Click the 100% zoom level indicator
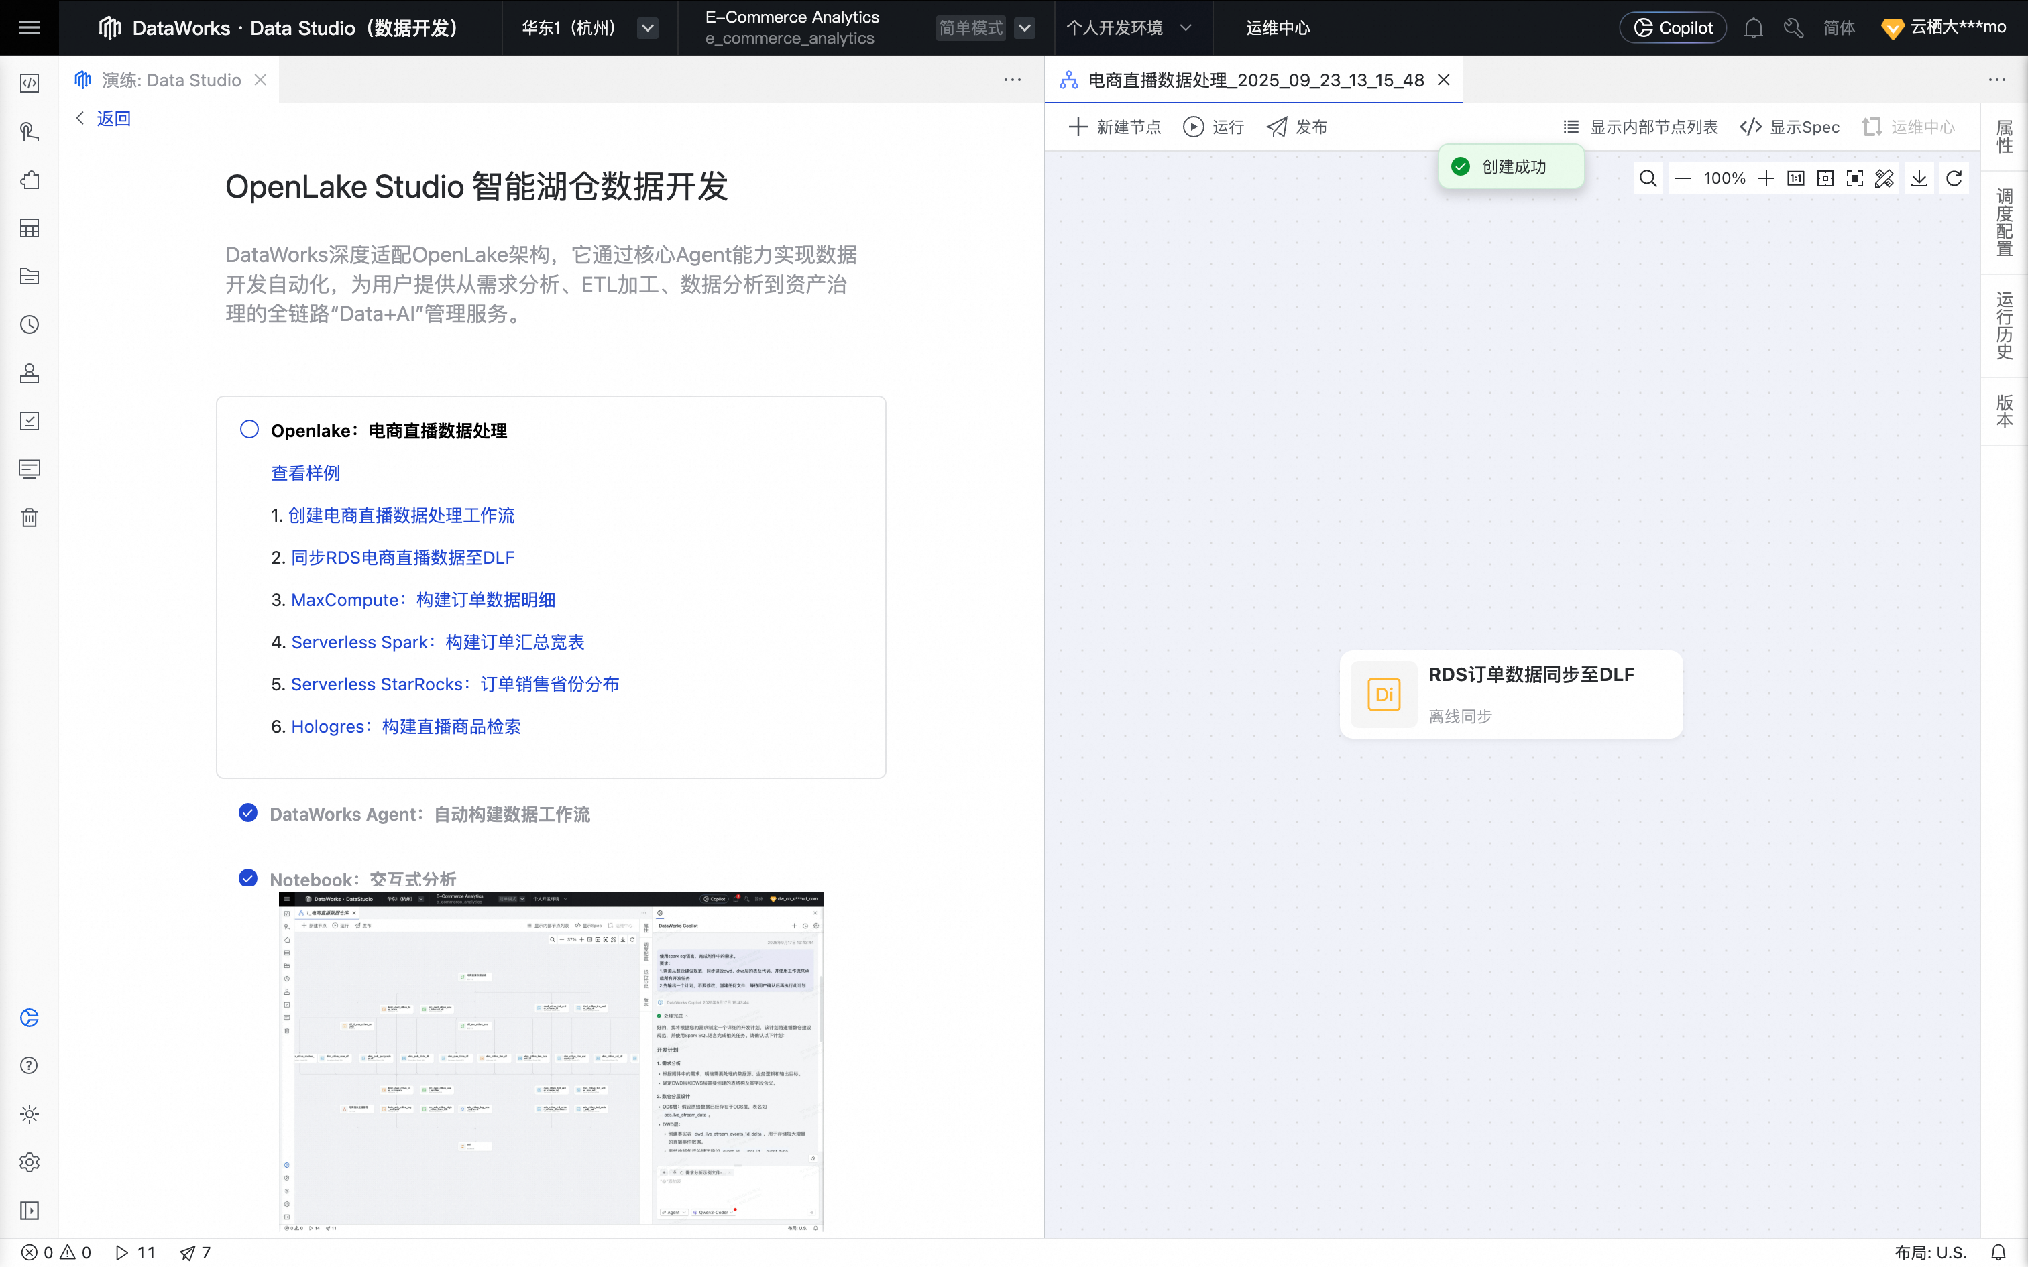Image resolution: width=2028 pixels, height=1267 pixels. 1724,178
